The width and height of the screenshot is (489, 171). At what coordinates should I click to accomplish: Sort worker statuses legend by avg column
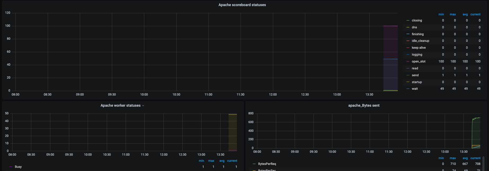pos(222,161)
